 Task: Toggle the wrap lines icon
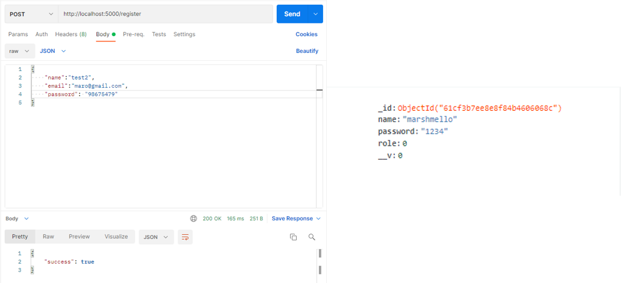point(185,237)
